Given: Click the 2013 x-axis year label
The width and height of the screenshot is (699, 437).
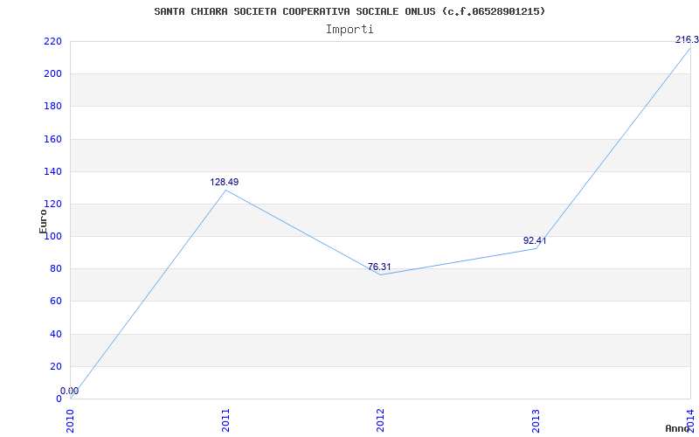Looking at the screenshot, I should click(536, 420).
